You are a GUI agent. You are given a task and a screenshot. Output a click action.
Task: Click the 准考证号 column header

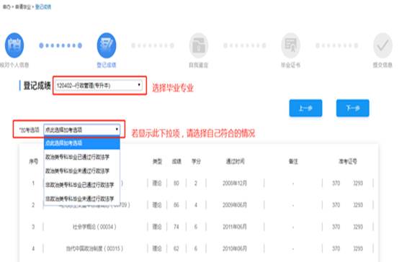click(348, 161)
